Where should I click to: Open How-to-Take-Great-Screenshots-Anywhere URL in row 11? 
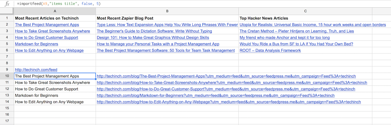coord(232,83)
